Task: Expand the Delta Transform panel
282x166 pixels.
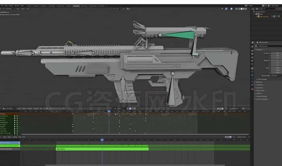Action: coord(262,79)
